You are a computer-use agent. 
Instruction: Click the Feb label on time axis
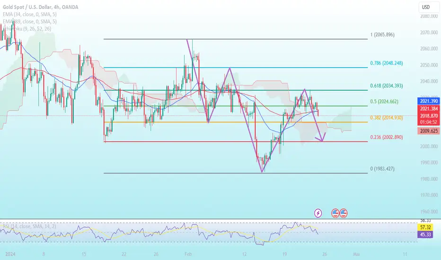click(188, 254)
